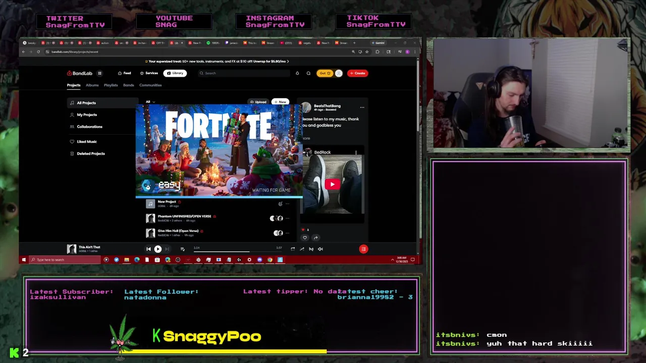Open Phantom UNFINISHED/OPEN VERSE project
The height and width of the screenshot is (363, 646).
(218, 218)
